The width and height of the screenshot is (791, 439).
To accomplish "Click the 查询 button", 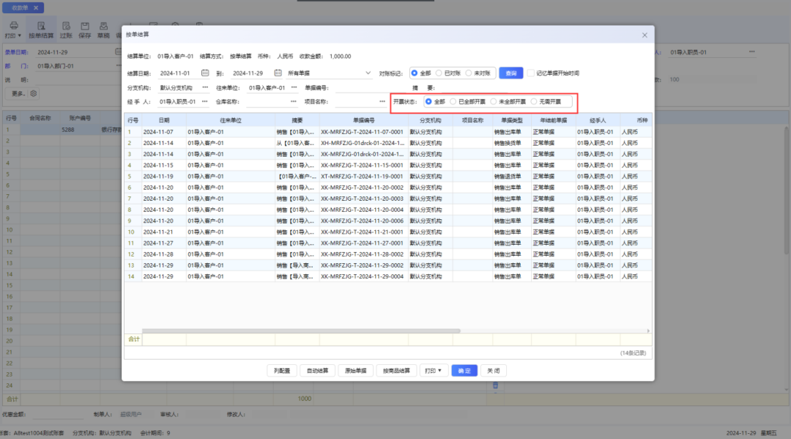I will (x=511, y=73).
